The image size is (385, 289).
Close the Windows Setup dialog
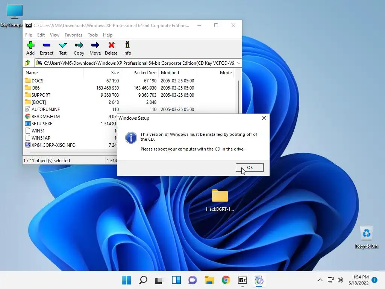click(264, 118)
